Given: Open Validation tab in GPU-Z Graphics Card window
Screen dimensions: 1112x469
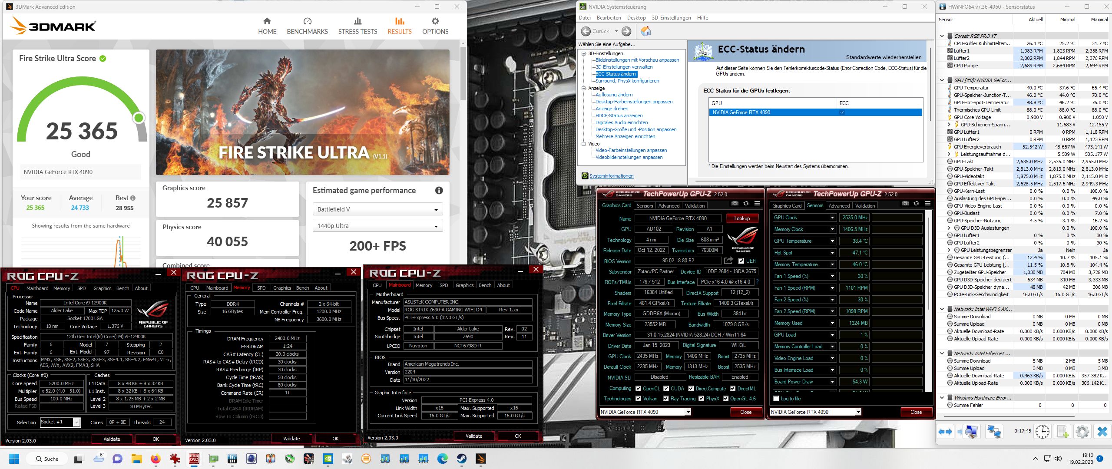Looking at the screenshot, I should coord(695,206).
